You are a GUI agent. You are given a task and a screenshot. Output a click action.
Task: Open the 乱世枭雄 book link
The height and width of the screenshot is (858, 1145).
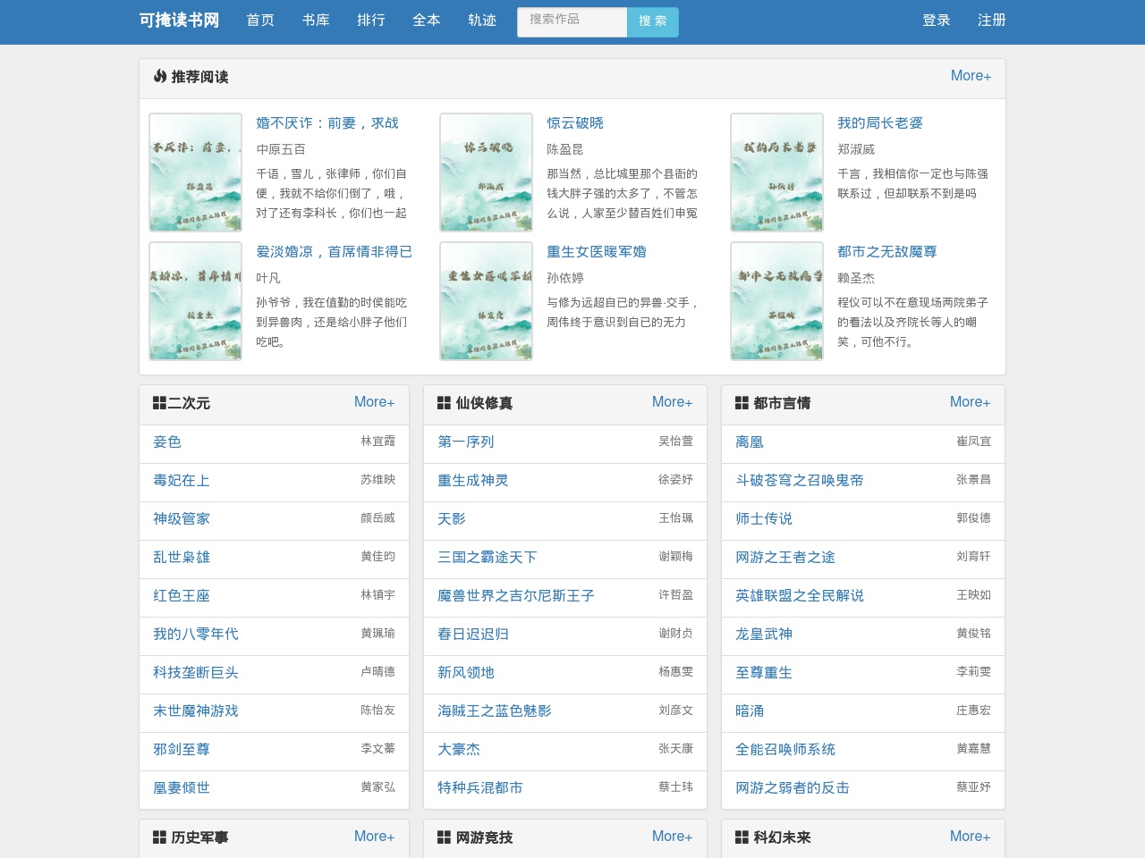[x=182, y=557]
